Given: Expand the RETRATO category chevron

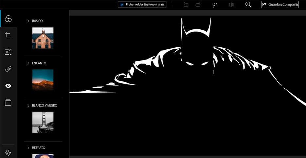Looking at the screenshot, I should coord(29,148).
